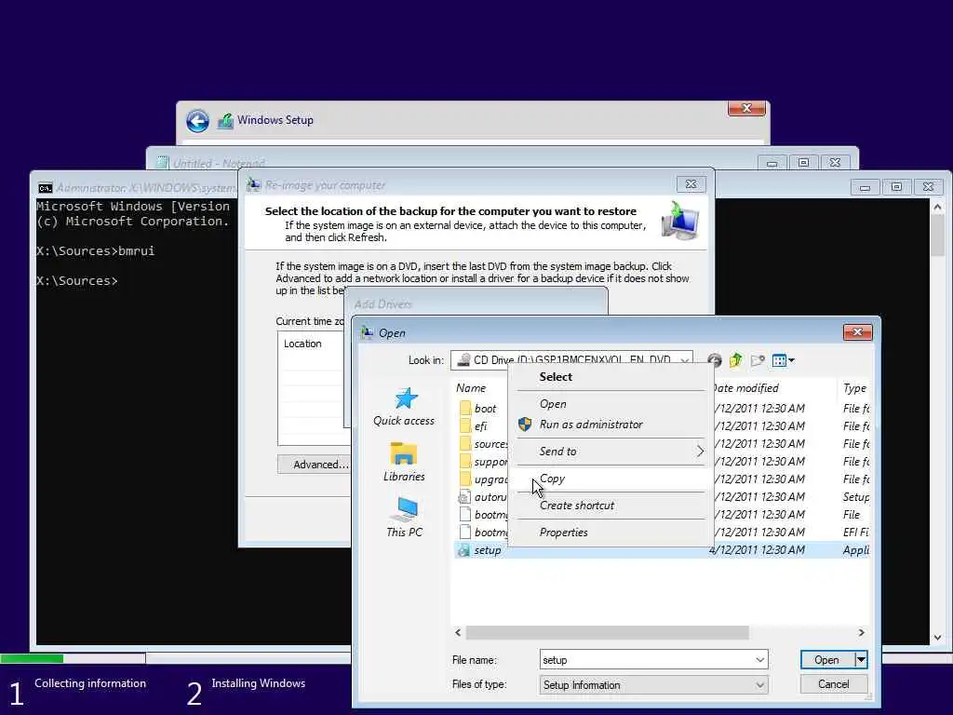Open Properties from the context menu
Image resolution: width=953 pixels, height=715 pixels.
coord(563,532)
